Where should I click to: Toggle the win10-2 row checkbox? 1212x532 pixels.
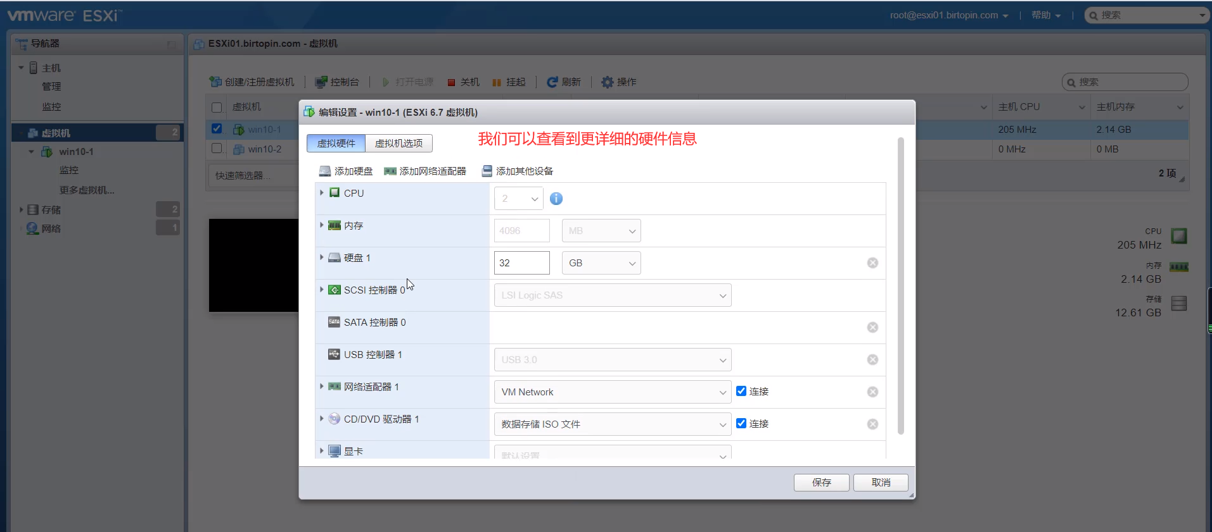217,148
